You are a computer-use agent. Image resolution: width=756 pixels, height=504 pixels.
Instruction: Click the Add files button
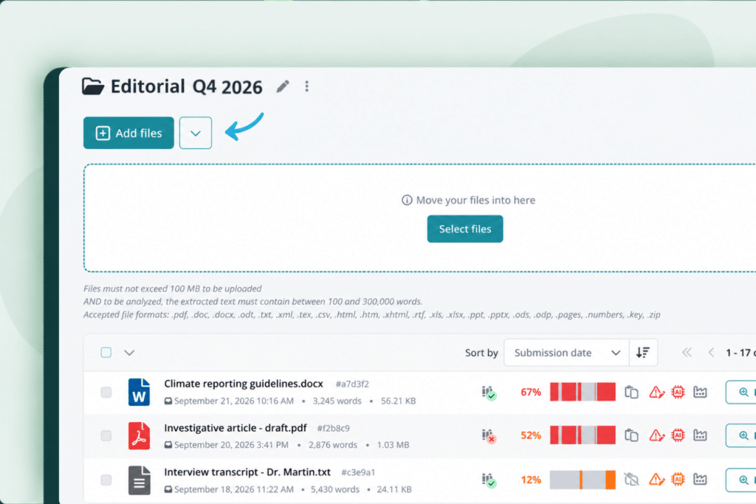pyautogui.click(x=128, y=133)
